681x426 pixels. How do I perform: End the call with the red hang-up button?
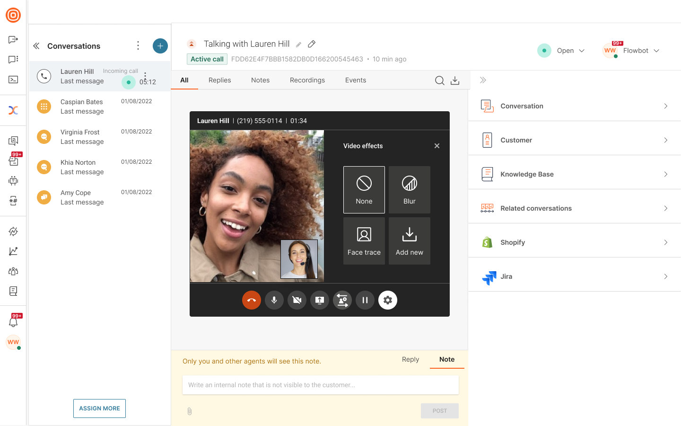(x=252, y=300)
